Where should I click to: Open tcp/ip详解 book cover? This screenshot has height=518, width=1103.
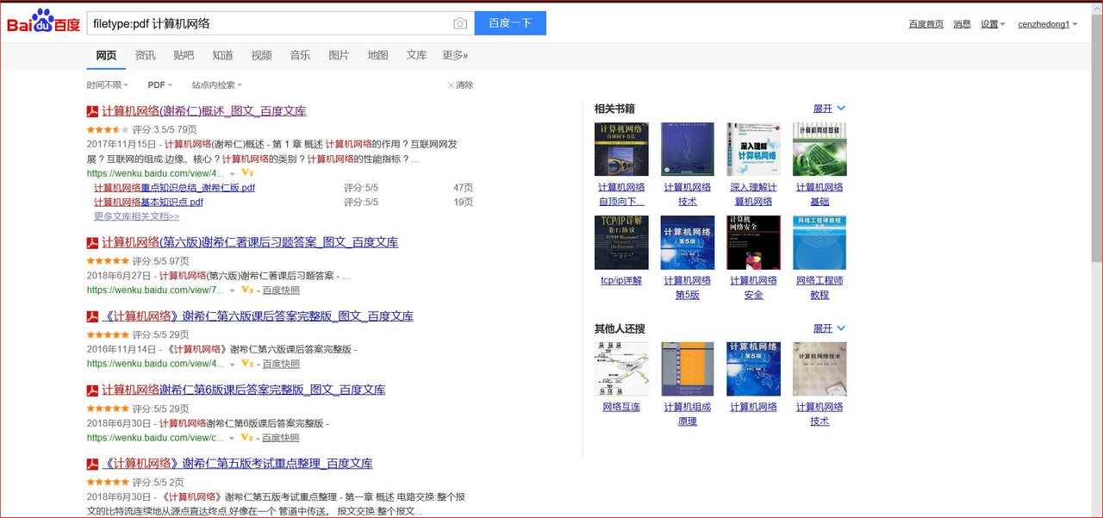coord(621,242)
